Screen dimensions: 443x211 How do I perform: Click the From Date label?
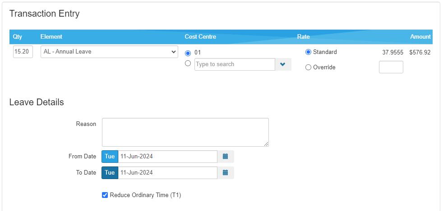tap(82, 157)
